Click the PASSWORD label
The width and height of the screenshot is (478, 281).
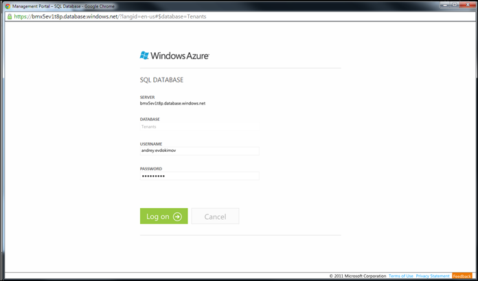point(151,168)
